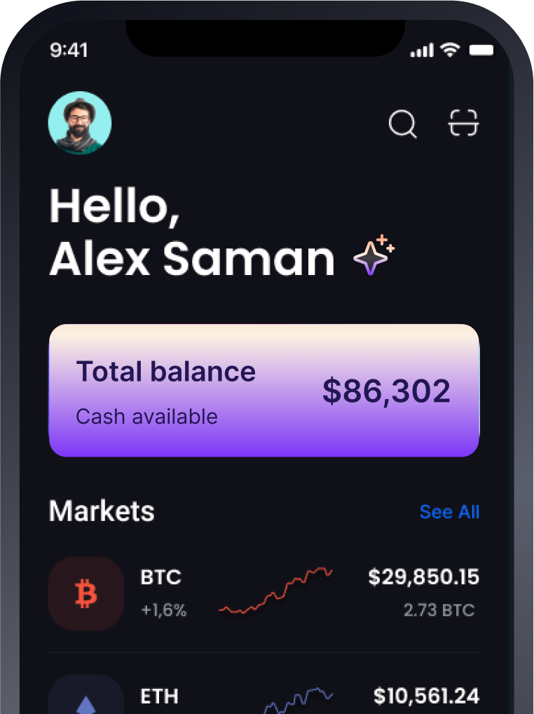Tap the $29,850.15 BTC price

pyautogui.click(x=423, y=577)
